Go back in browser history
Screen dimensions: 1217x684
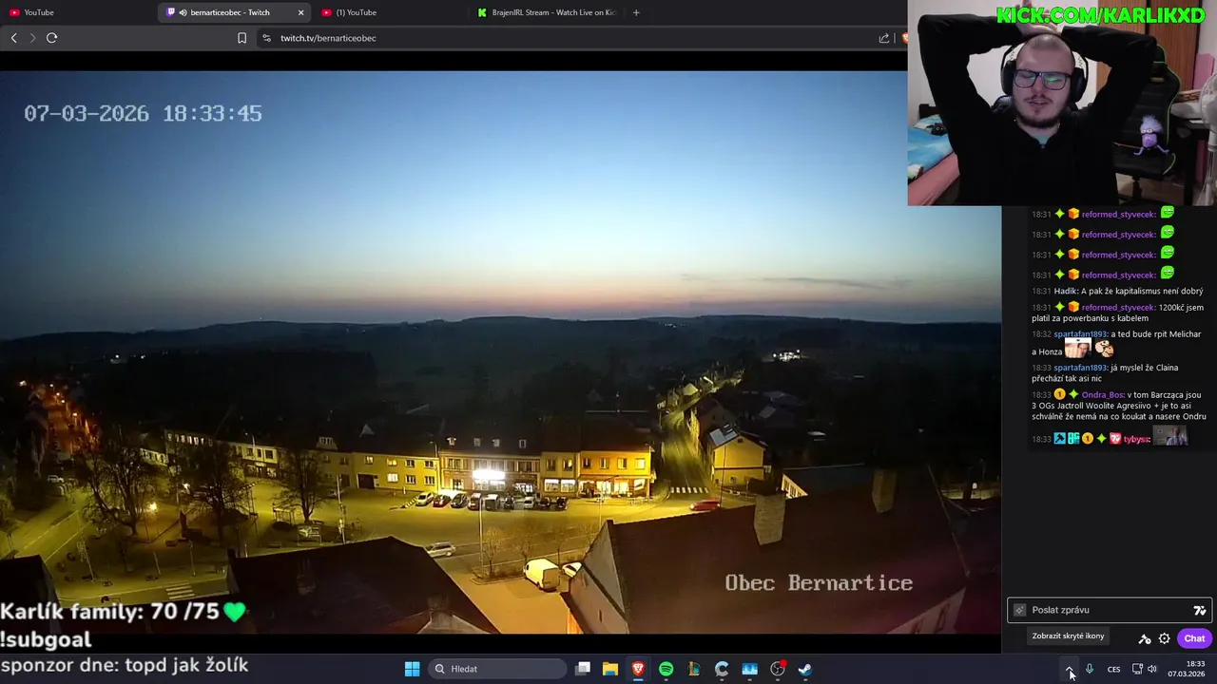pyautogui.click(x=13, y=38)
